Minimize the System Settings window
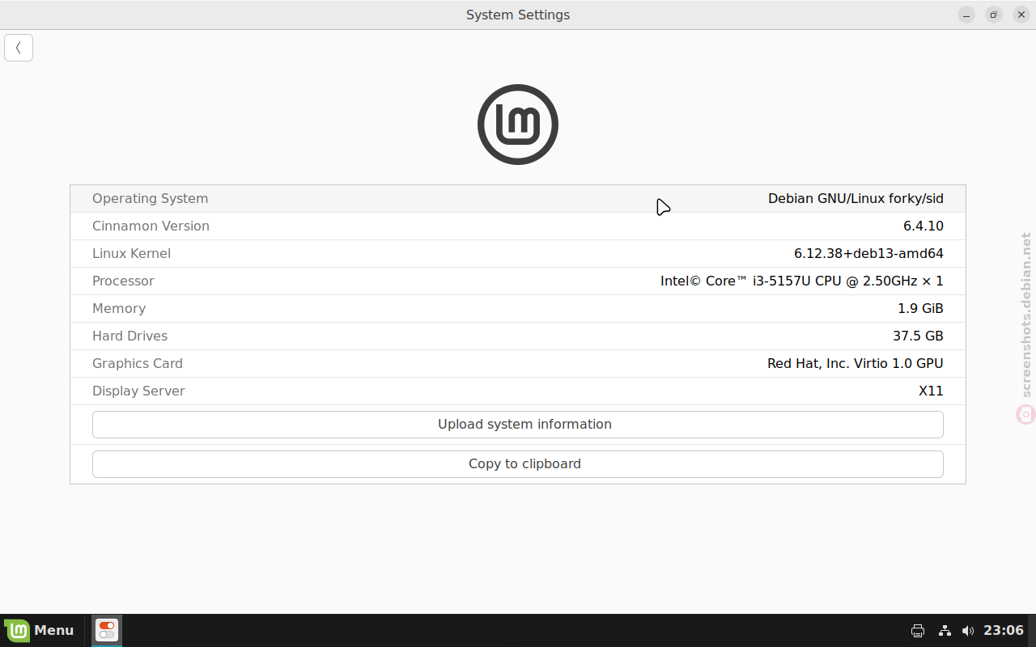Image resolution: width=1036 pixels, height=647 pixels. coord(966,15)
